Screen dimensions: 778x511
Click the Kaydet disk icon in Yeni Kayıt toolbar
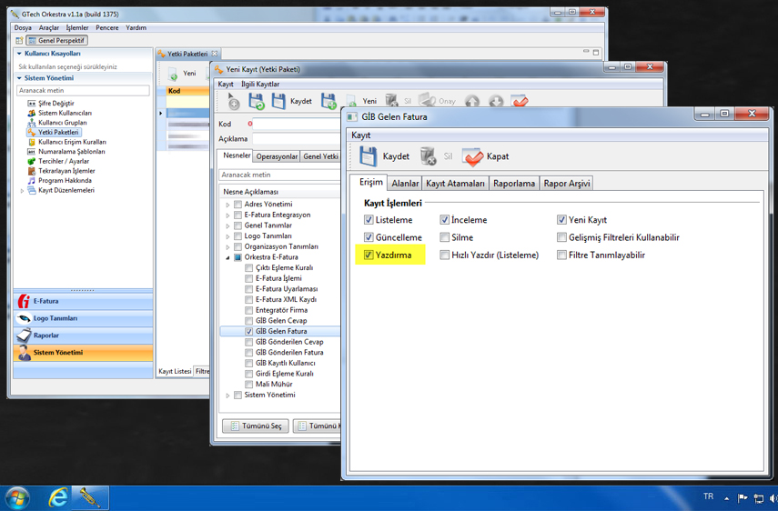[278, 101]
